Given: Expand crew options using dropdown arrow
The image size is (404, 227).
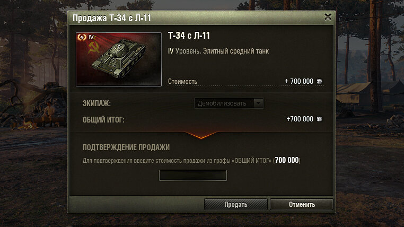Looking at the screenshot, I should point(258,103).
